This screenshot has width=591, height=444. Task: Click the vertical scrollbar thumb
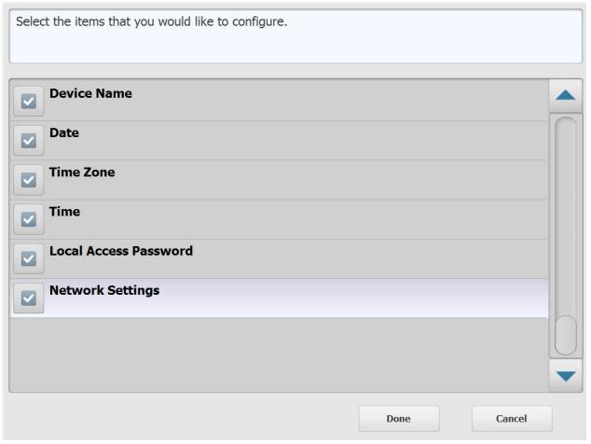click(x=566, y=335)
